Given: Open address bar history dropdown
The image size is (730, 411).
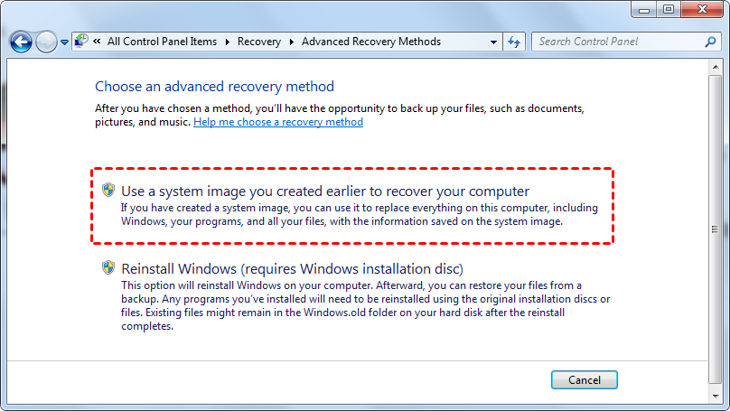Looking at the screenshot, I should [493, 42].
